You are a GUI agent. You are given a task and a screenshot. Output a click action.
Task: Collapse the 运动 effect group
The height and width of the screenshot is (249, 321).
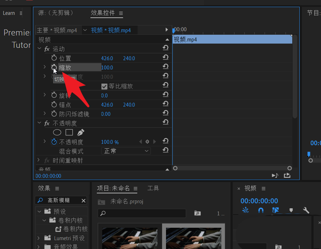coord(39,49)
